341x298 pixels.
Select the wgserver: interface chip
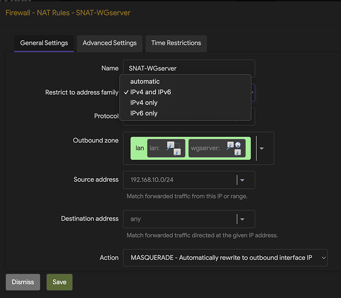click(x=217, y=148)
